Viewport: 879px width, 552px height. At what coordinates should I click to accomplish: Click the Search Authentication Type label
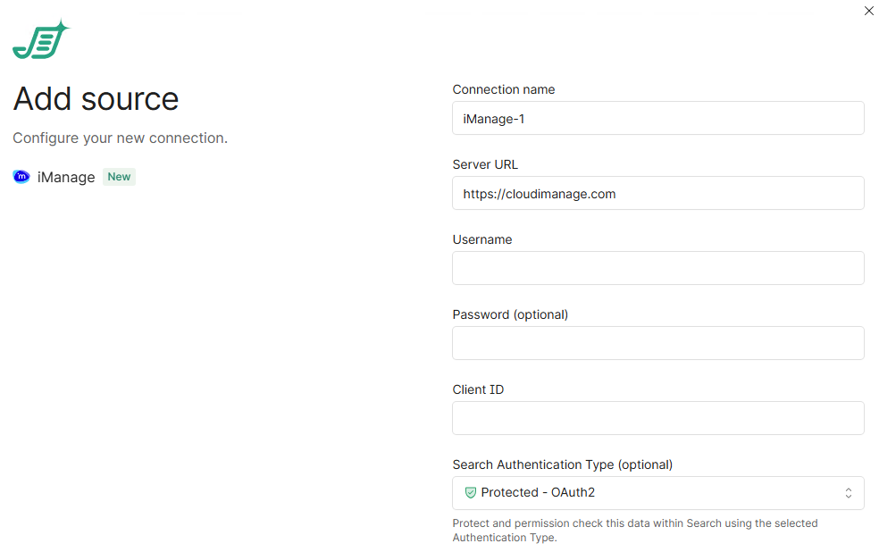tap(562, 464)
